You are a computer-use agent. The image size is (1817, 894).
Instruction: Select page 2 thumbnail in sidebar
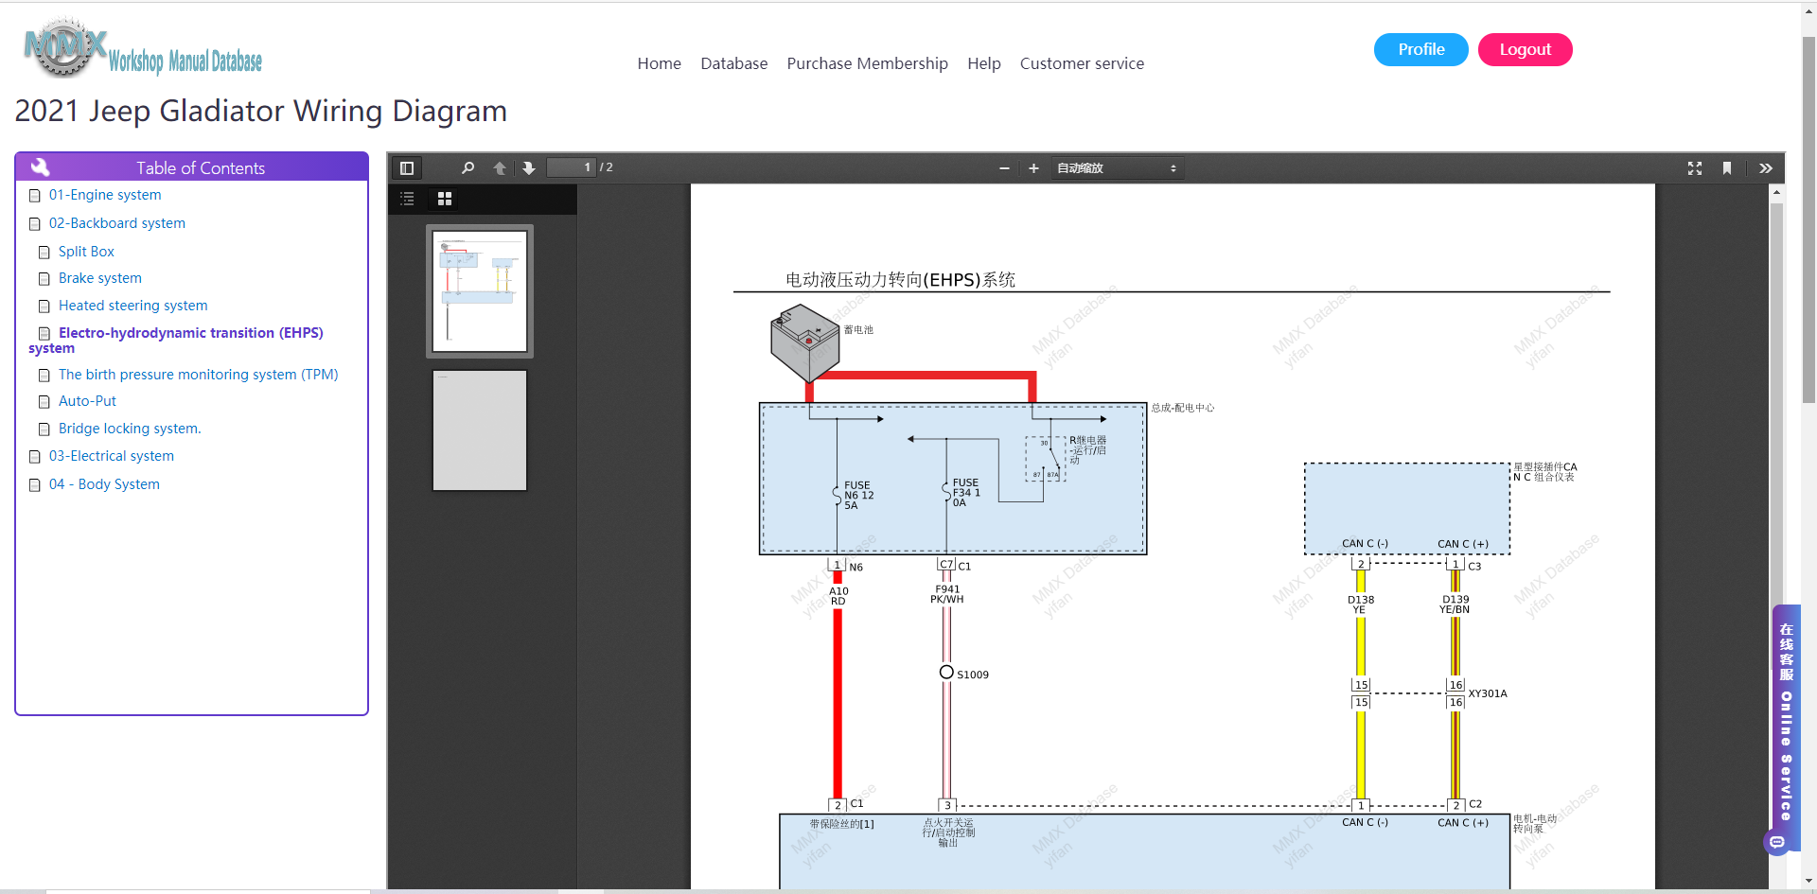[480, 430]
